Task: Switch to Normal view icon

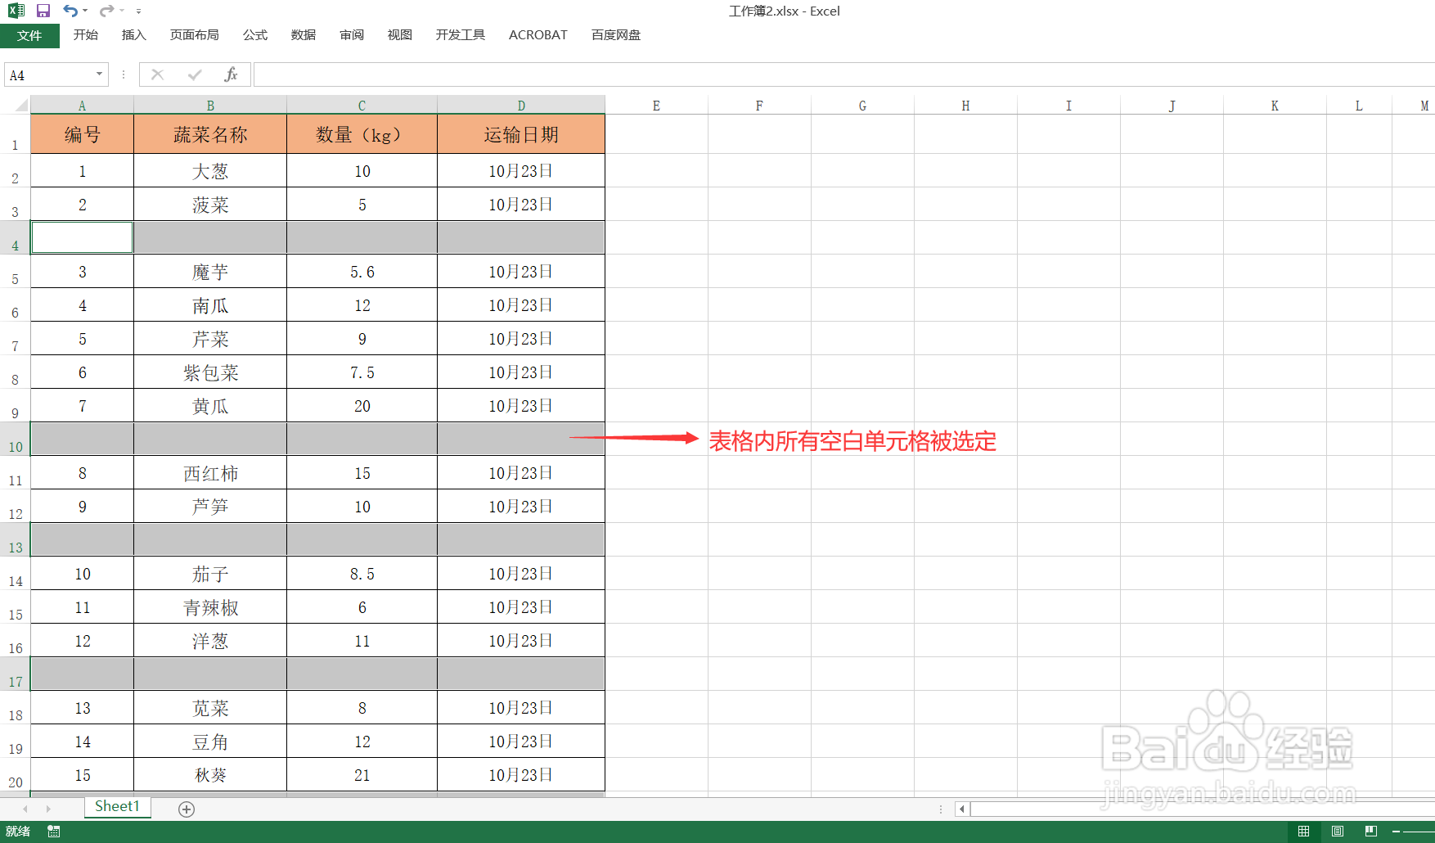Action: pos(1303,832)
